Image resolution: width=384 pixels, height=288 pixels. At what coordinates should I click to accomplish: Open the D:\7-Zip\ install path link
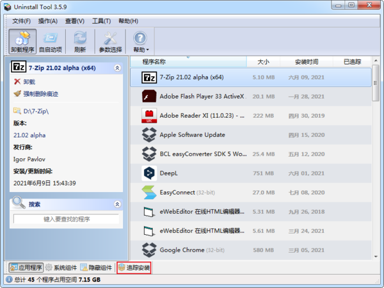pyautogui.click(x=36, y=111)
